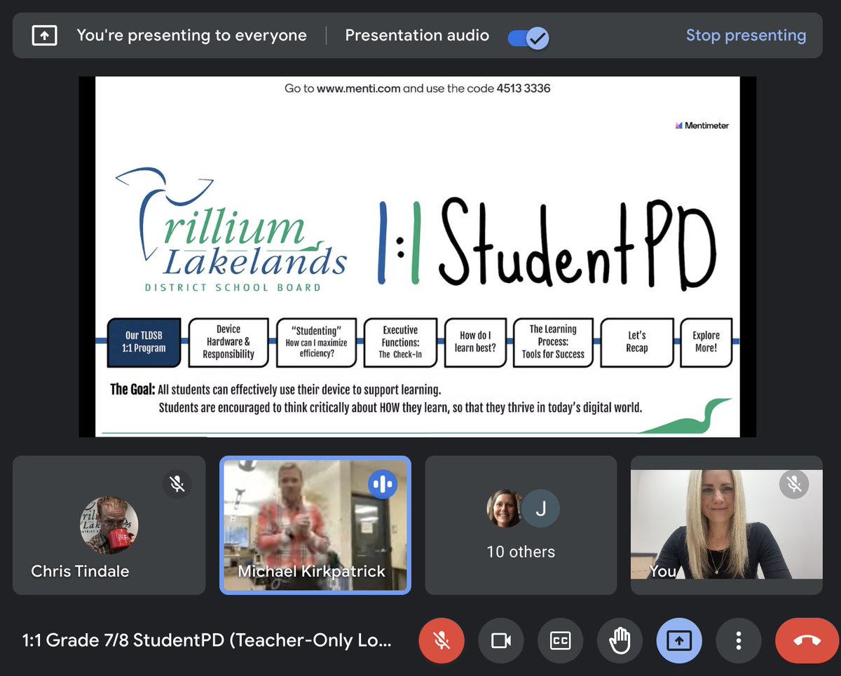
Task: Click the How do I learn best? box
Action: (x=475, y=343)
